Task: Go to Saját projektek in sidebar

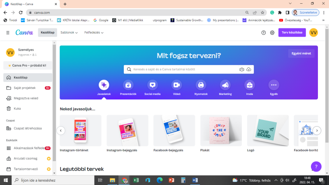Action: coord(25,88)
